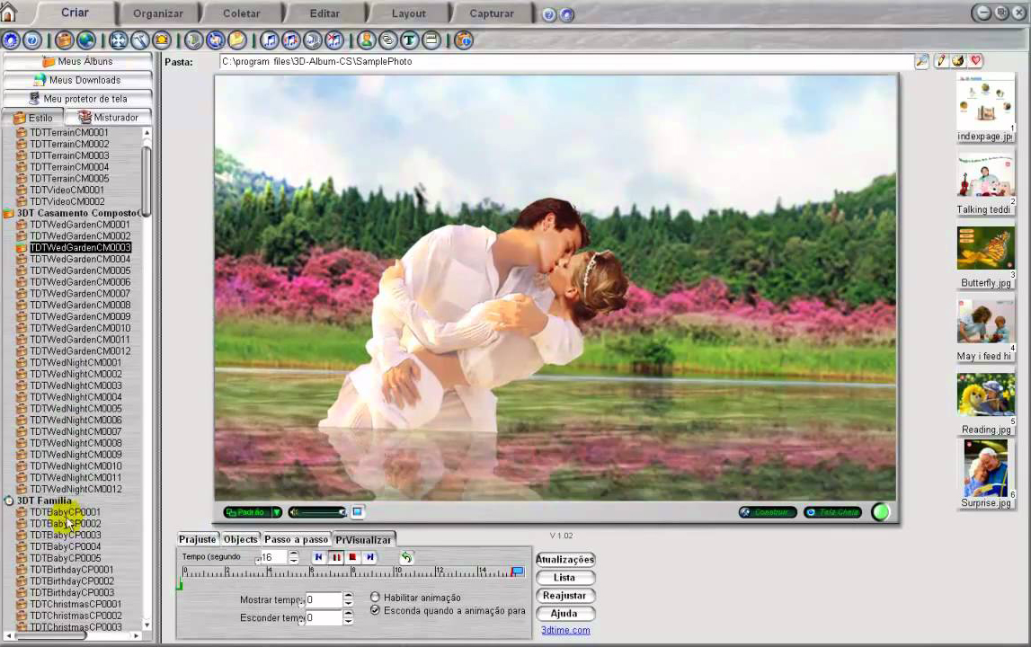Select the Butterfly.jpg thumbnail

tap(984, 250)
